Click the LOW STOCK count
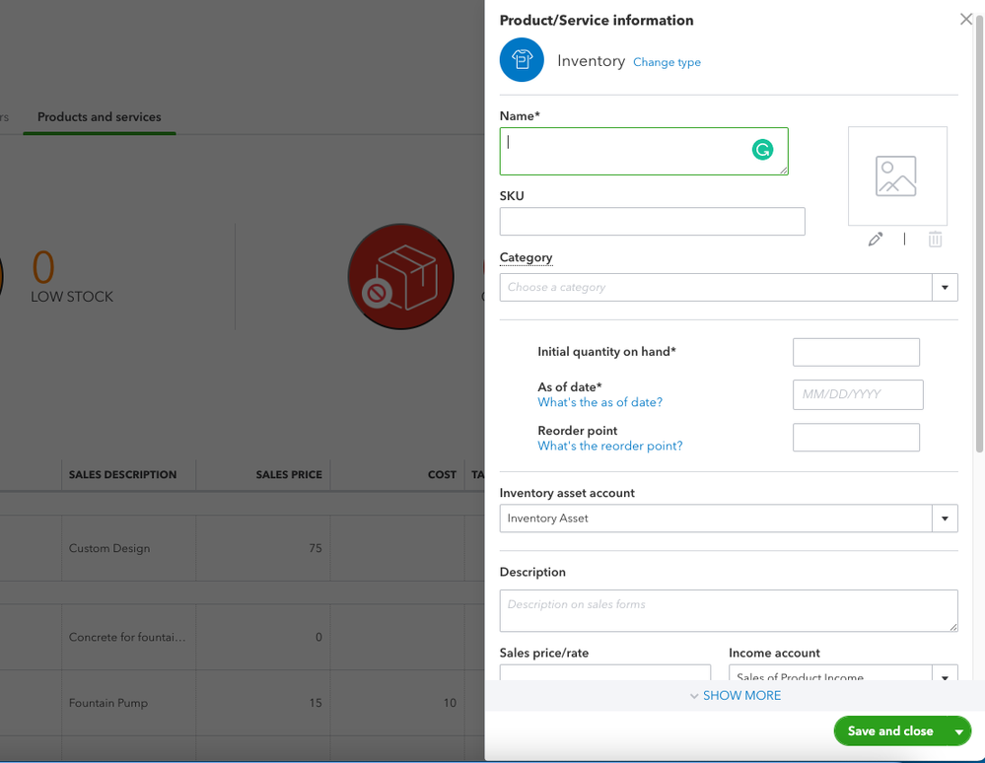The width and height of the screenshot is (985, 763). [43, 267]
